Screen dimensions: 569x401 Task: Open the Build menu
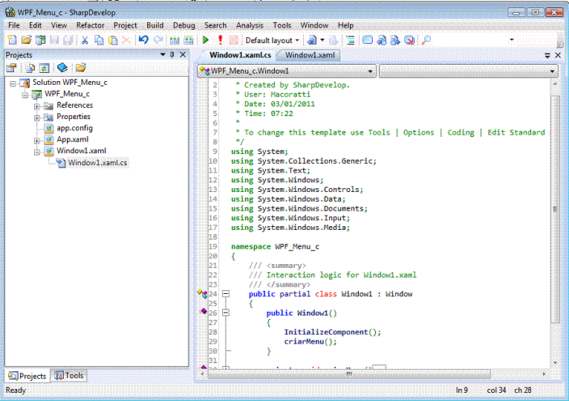coord(155,25)
